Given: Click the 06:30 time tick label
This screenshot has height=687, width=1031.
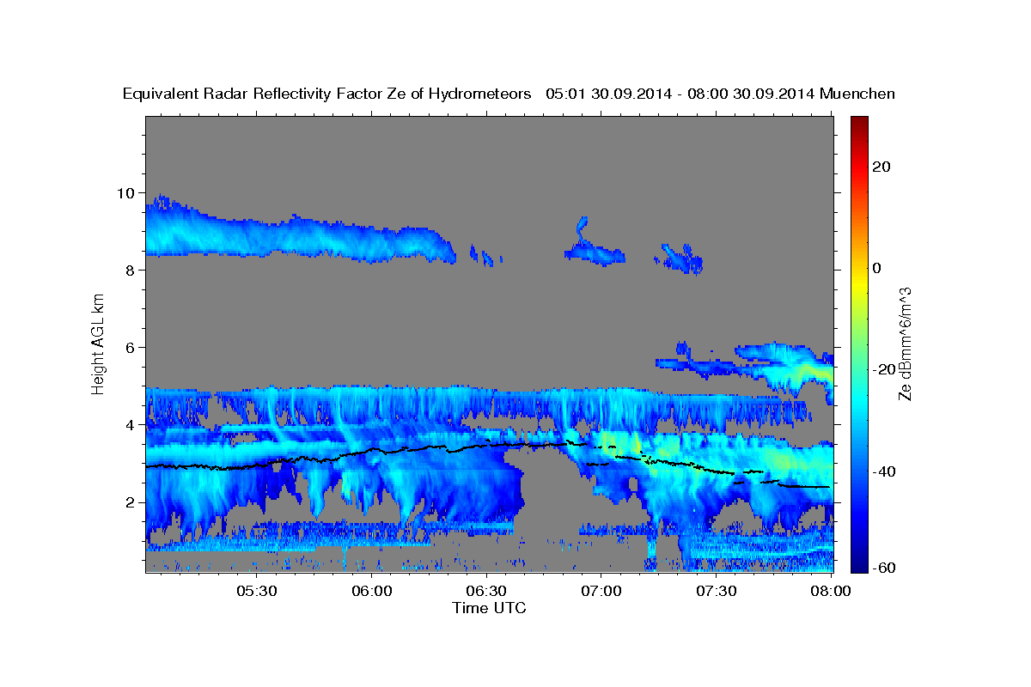Looking at the screenshot, I should [486, 591].
